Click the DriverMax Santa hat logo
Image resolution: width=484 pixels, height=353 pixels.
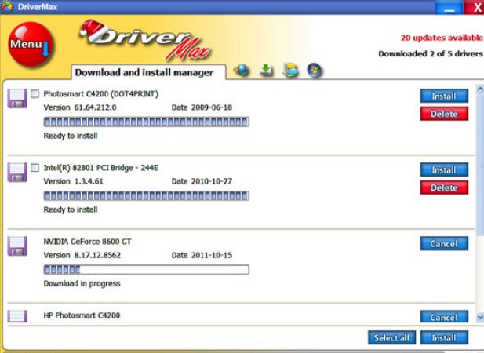(x=145, y=40)
